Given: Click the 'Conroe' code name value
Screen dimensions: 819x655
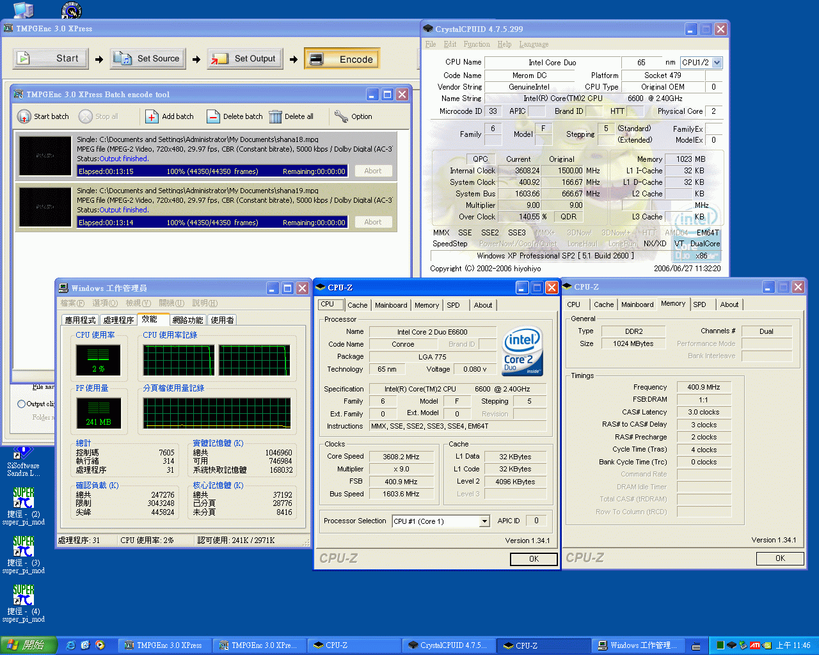Looking at the screenshot, I should click(x=403, y=344).
